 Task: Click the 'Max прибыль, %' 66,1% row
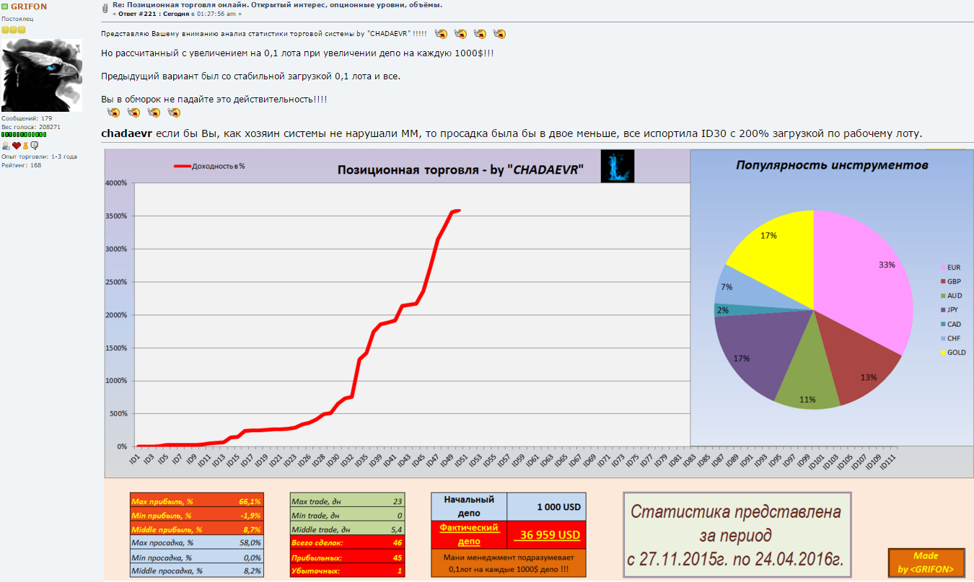[196, 501]
